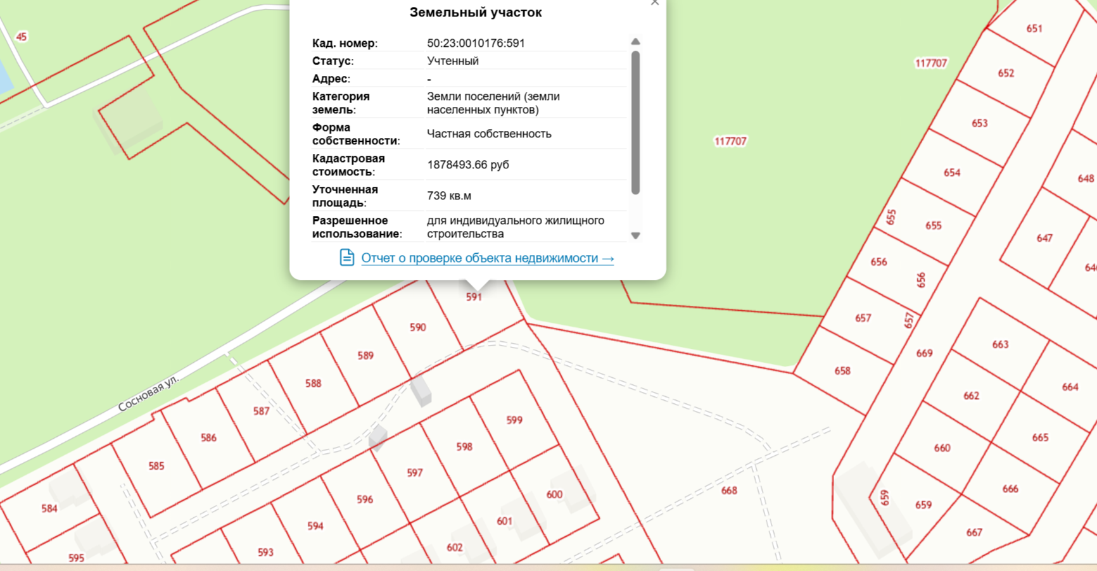Click parcel 647 on the map
The height and width of the screenshot is (571, 1097).
click(x=1044, y=239)
